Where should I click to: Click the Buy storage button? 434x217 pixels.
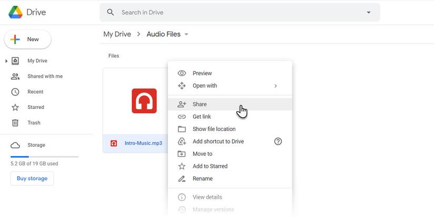pyautogui.click(x=32, y=178)
